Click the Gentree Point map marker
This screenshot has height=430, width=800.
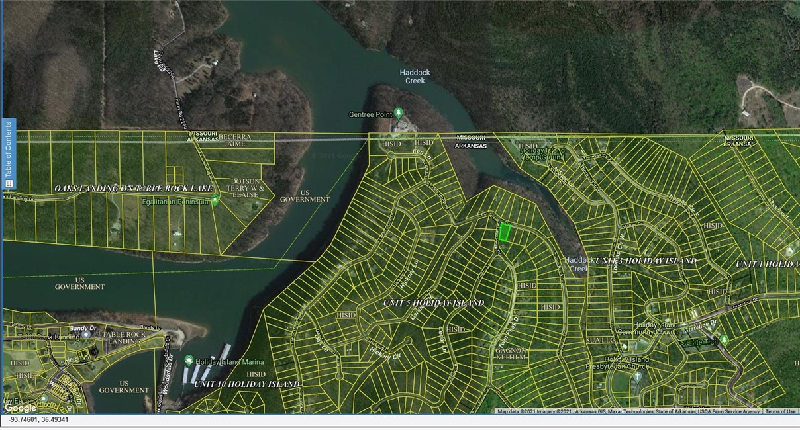point(398,112)
